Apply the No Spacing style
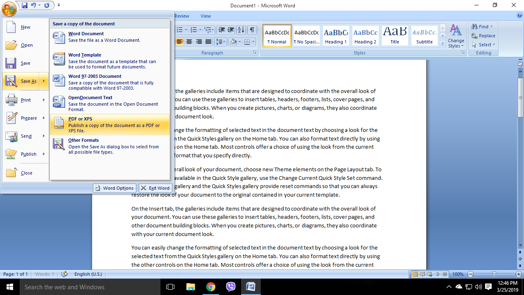 tap(307, 36)
